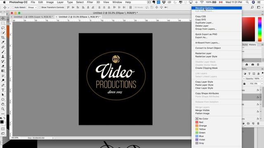Collapse effects arrow on highlighted layer
264x148 pixels.
(x=261, y=97)
